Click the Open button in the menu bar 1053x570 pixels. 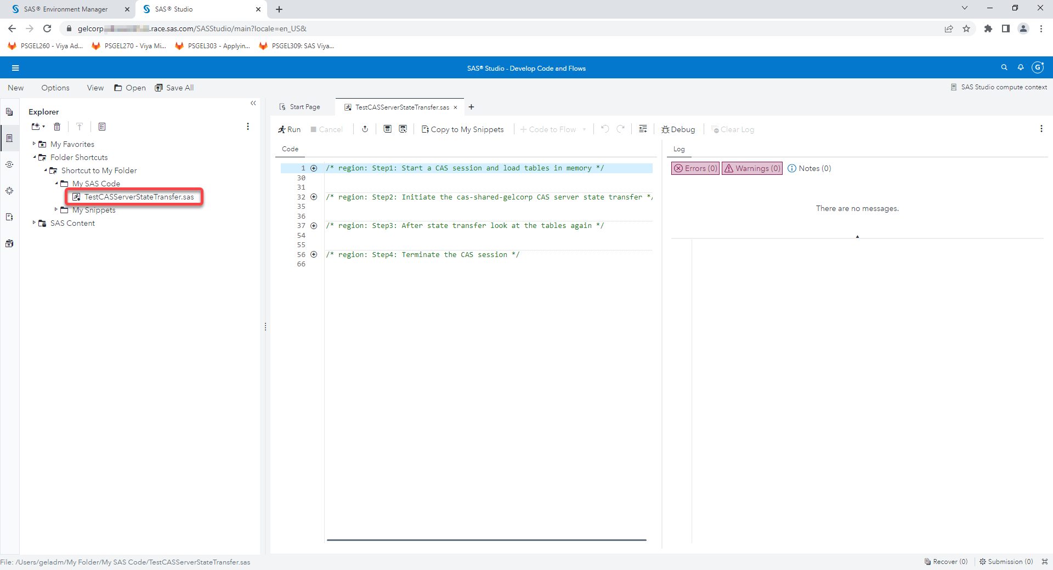130,88
